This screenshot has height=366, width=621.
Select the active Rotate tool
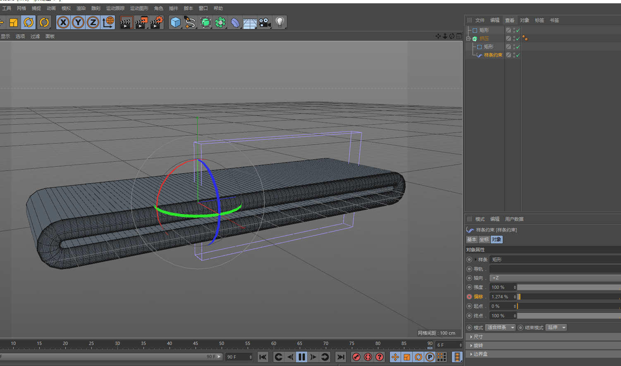[x=29, y=22]
